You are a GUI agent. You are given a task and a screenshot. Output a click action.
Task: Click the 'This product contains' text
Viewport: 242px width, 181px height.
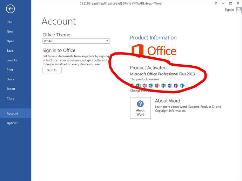144,79
